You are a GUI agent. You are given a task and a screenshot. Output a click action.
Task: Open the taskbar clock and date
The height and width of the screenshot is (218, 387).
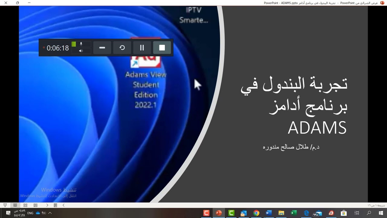coord(19,213)
